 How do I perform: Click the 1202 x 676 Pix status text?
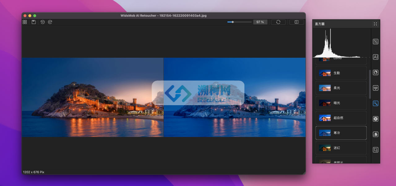click(x=33, y=172)
